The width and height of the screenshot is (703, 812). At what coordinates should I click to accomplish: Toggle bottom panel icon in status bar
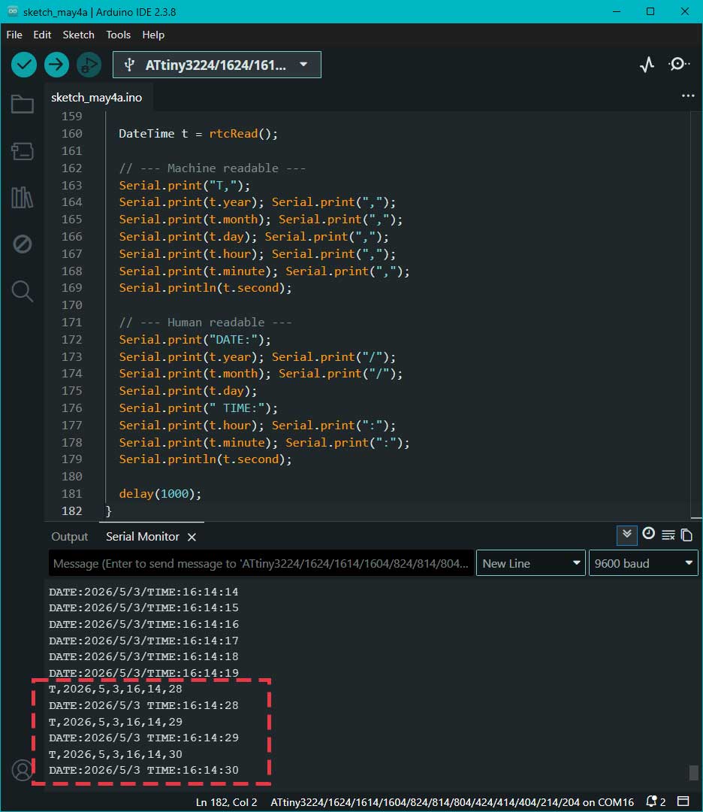click(x=683, y=801)
